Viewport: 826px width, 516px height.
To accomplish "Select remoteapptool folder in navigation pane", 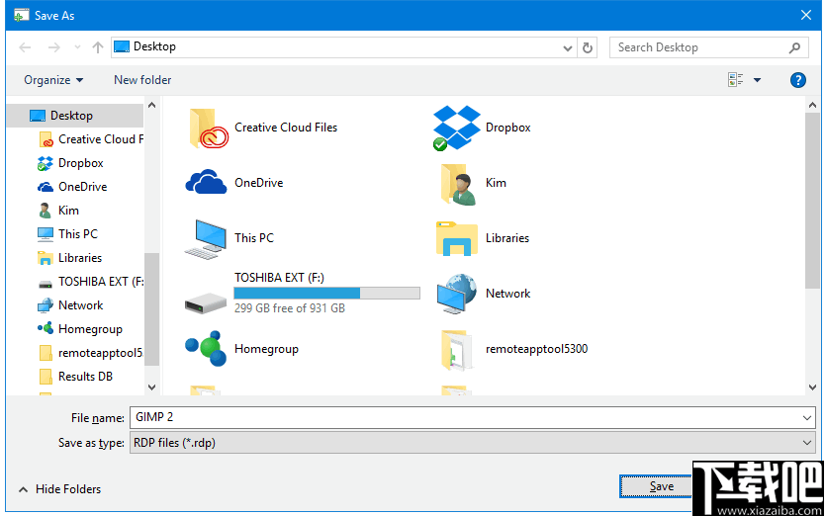I will [91, 353].
